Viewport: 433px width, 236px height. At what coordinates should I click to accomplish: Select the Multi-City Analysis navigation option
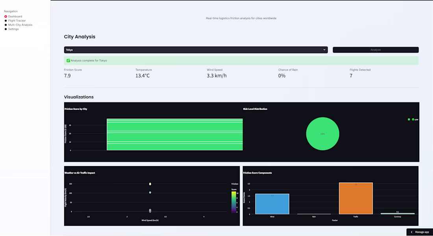click(18, 25)
